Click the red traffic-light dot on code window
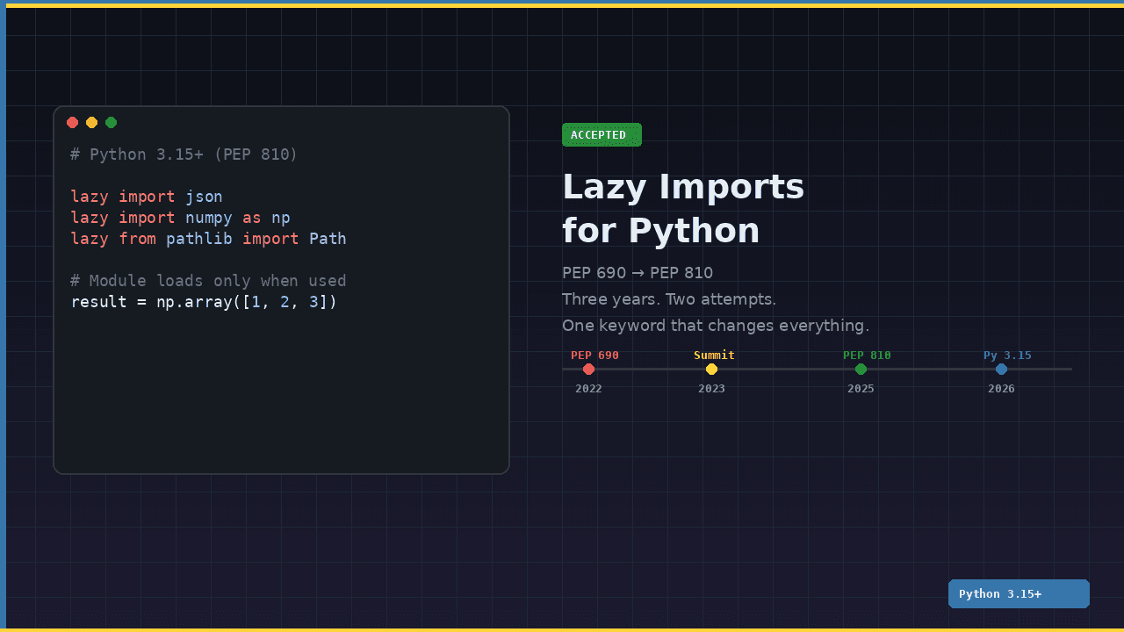This screenshot has height=632, width=1124. [x=72, y=122]
